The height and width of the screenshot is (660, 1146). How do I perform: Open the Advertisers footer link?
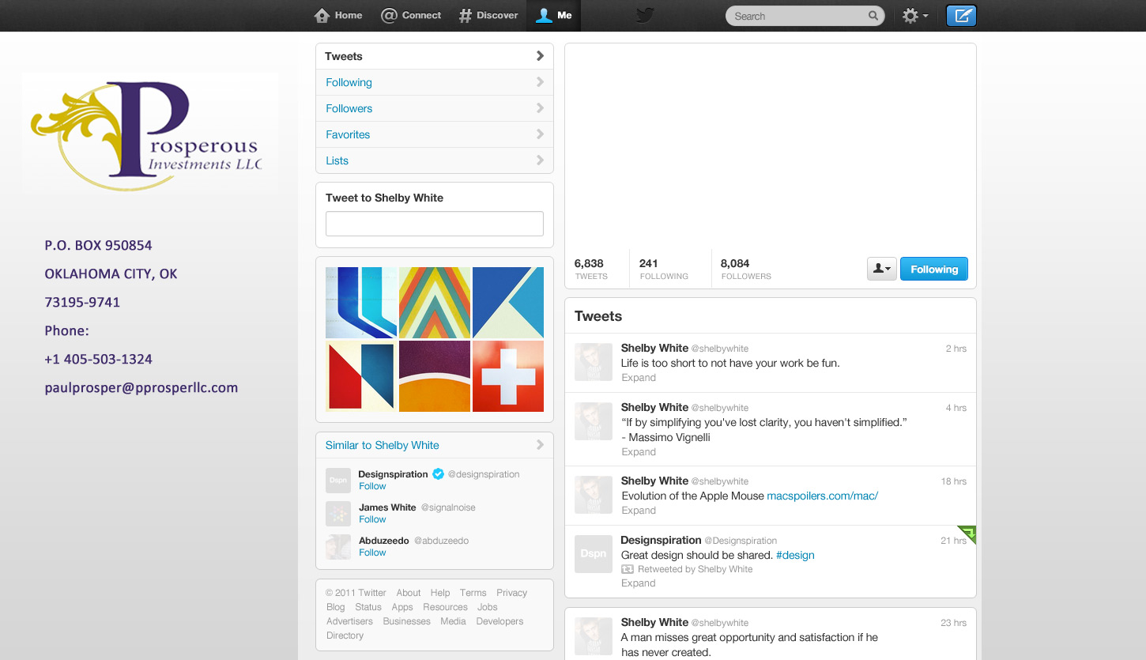tap(349, 621)
